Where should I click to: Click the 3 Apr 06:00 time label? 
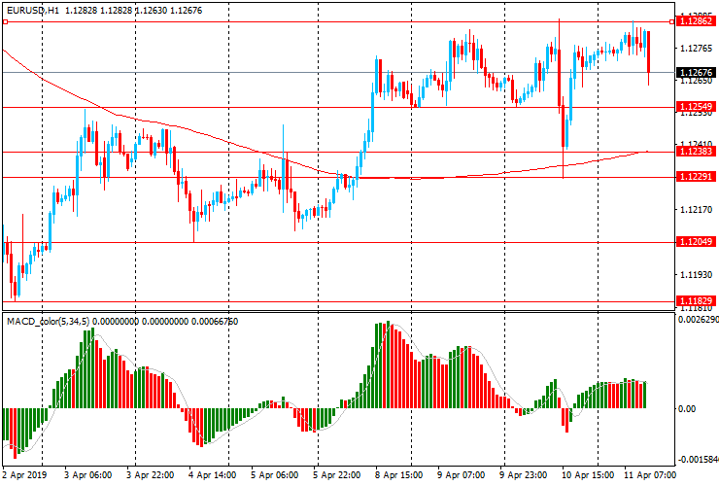click(x=87, y=474)
